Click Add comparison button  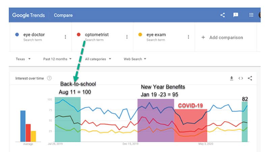(222, 37)
